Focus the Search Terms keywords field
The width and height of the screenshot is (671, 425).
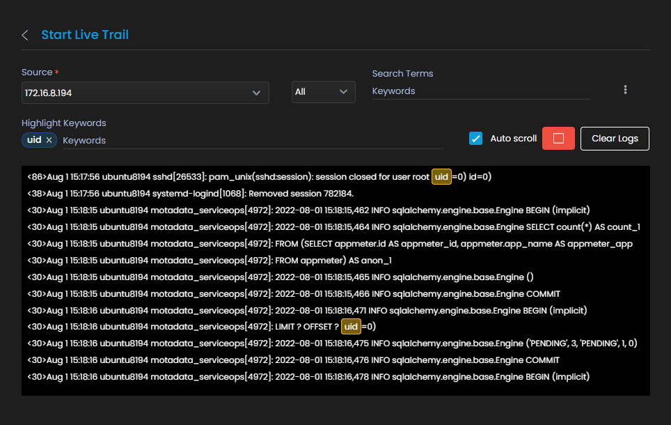(481, 91)
